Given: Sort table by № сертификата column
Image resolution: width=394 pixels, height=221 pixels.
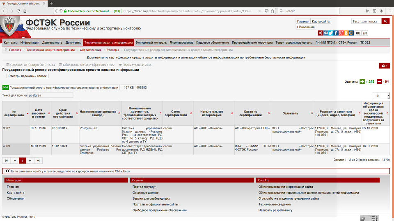Looking at the screenshot, I should (16, 113).
